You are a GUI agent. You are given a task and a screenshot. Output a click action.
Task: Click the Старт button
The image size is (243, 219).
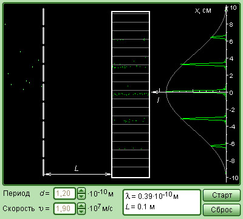tap(222, 195)
